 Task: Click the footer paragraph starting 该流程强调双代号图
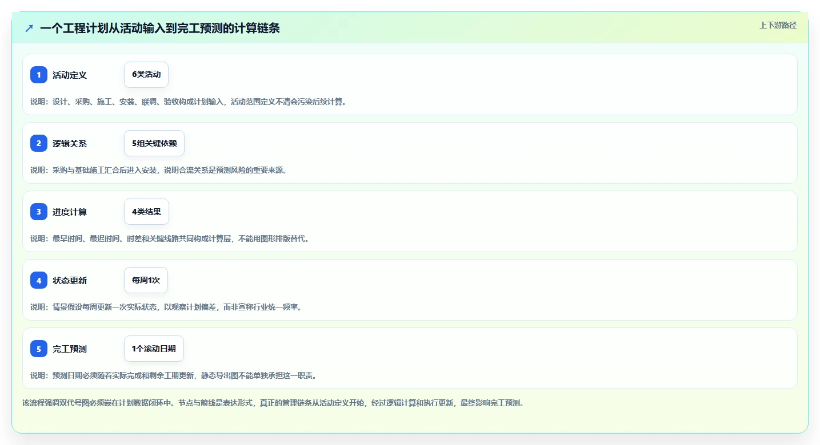(x=273, y=403)
